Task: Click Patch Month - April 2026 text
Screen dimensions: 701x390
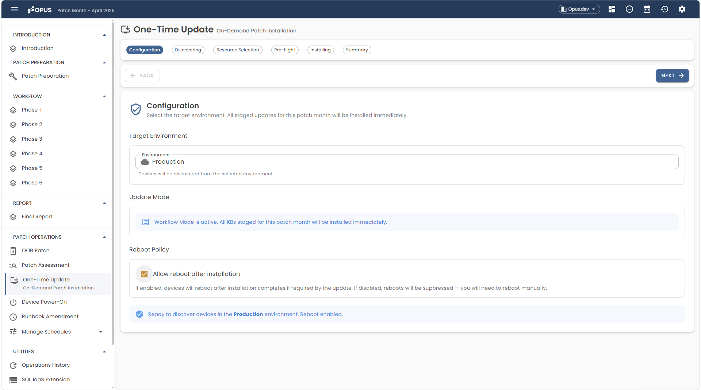Action: click(86, 11)
